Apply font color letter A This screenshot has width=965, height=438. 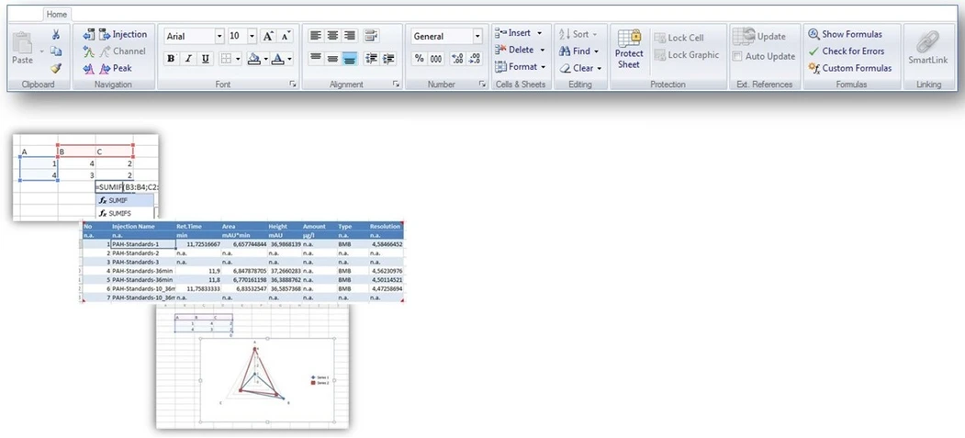coord(277,59)
